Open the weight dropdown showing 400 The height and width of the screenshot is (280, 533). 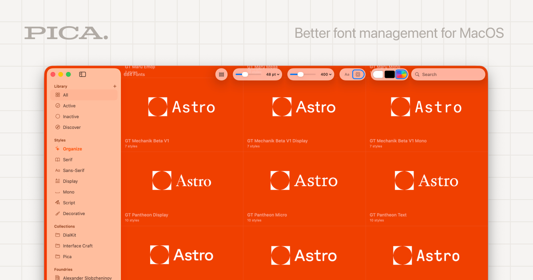coord(311,74)
